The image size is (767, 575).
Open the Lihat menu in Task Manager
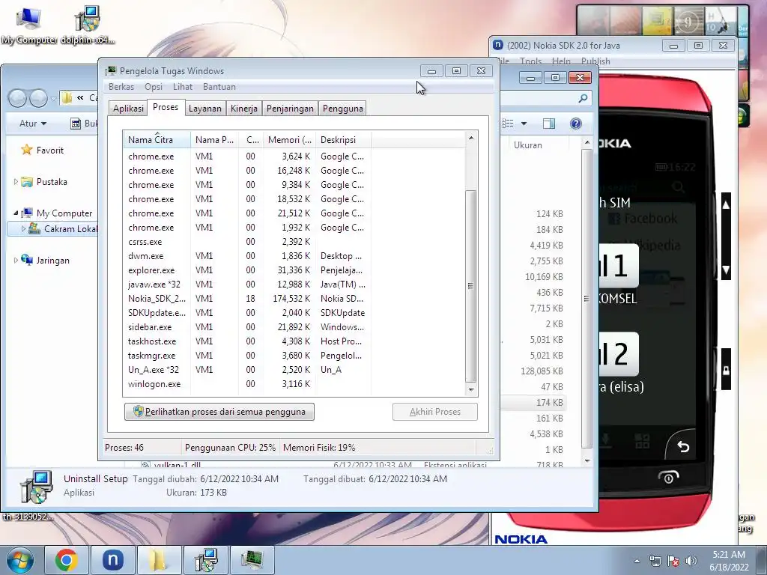183,87
